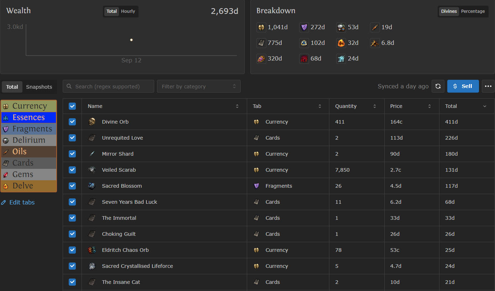Open the Filter by category dropdown
Screen dimensions: 495x291
click(x=199, y=86)
